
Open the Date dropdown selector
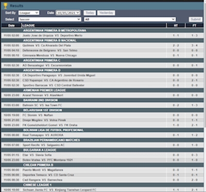(68, 13)
